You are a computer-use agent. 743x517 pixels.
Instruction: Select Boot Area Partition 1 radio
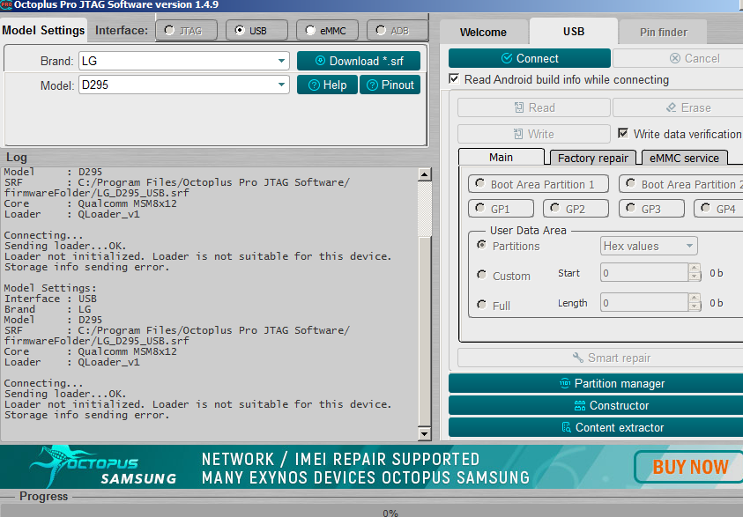tap(480, 183)
